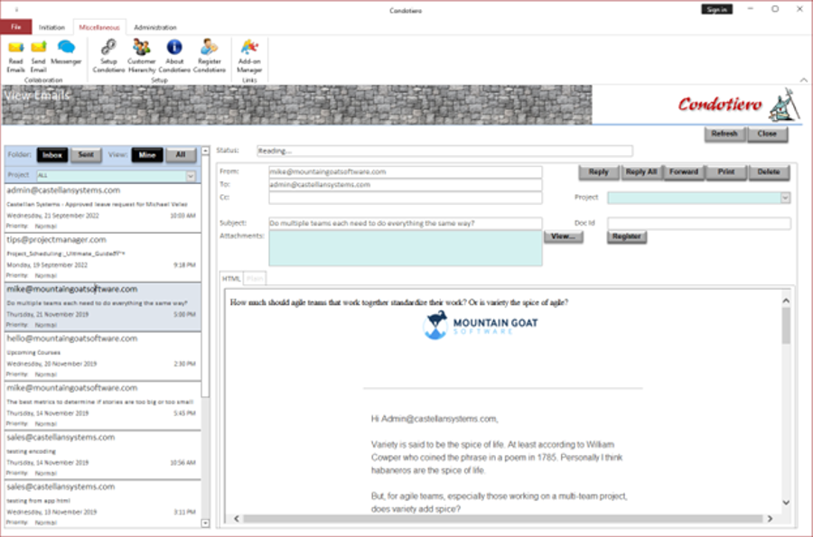
Task: Switch view to All emails
Action: coord(181,155)
